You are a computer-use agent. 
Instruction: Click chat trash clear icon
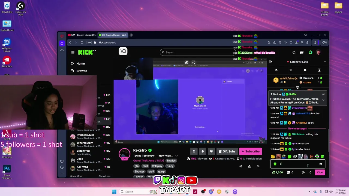click(291, 70)
